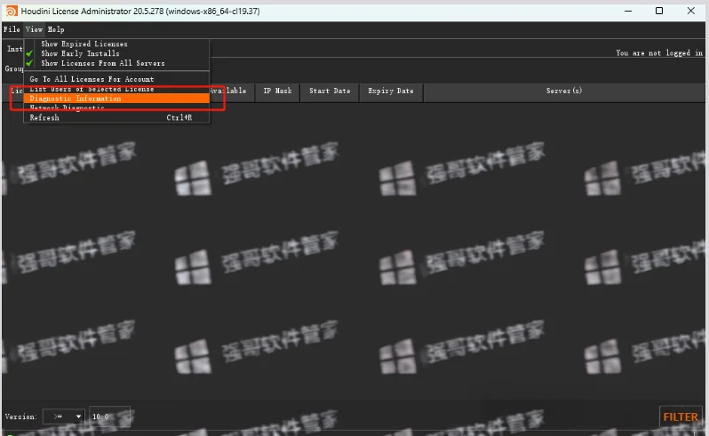Choose Go To All Licenses For Account

(116, 79)
